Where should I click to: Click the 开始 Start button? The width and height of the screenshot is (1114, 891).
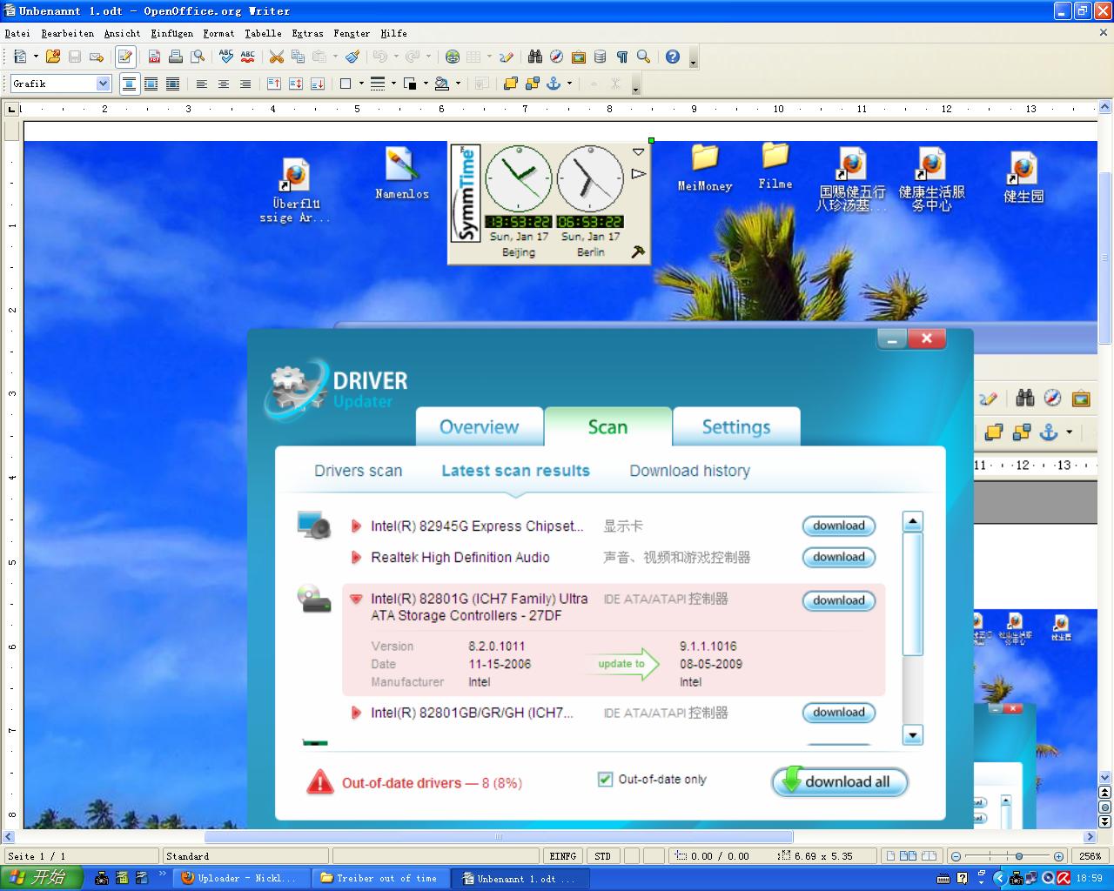tap(42, 878)
